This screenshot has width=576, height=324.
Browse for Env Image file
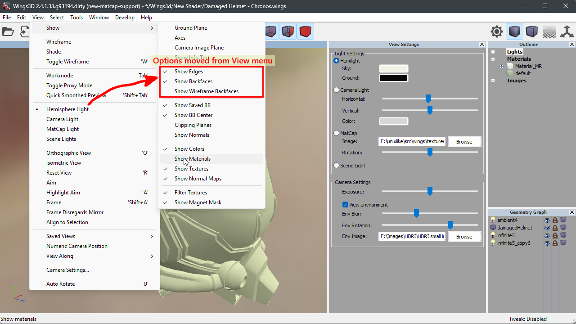pyautogui.click(x=464, y=236)
